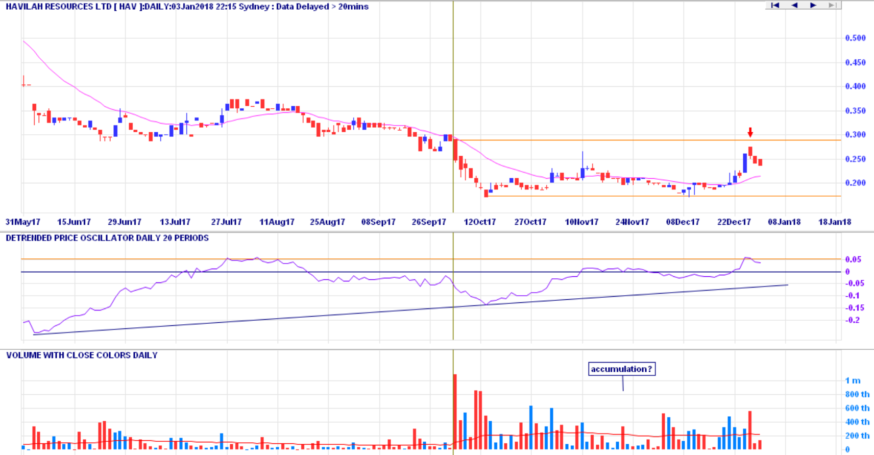874x455 pixels.
Task: Click the 22Dec17 date label
Action: (x=734, y=222)
